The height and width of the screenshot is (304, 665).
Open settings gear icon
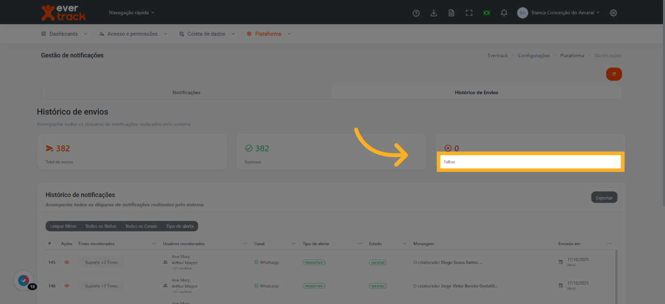tap(613, 13)
